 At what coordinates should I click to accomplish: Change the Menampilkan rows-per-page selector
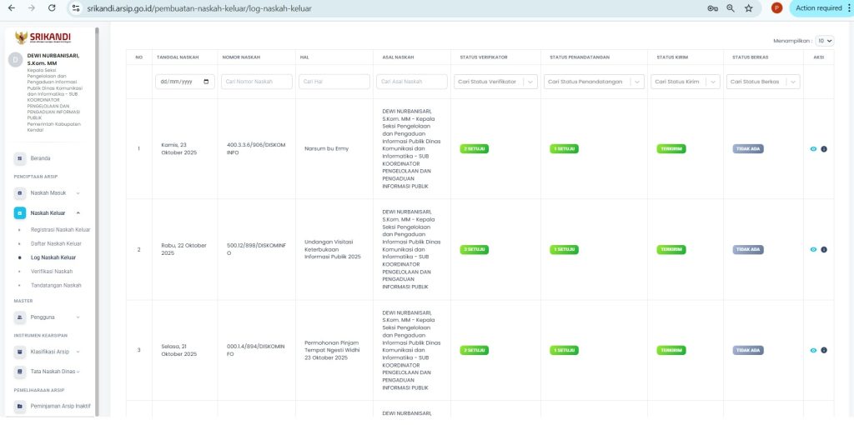point(824,40)
